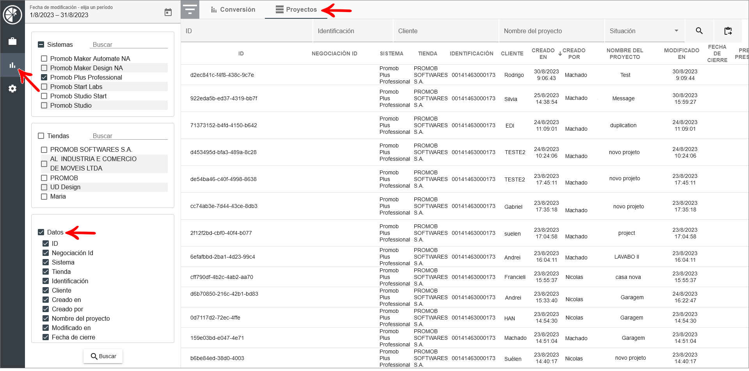Screen dimensions: 749x371
Task: Click the Nombre del proyecto filter field
Action: click(x=552, y=31)
